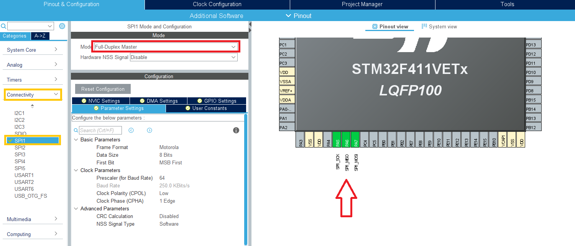The image size is (575, 246).
Task: Toggle the green checkmark beside SPI1
Action: [10, 140]
